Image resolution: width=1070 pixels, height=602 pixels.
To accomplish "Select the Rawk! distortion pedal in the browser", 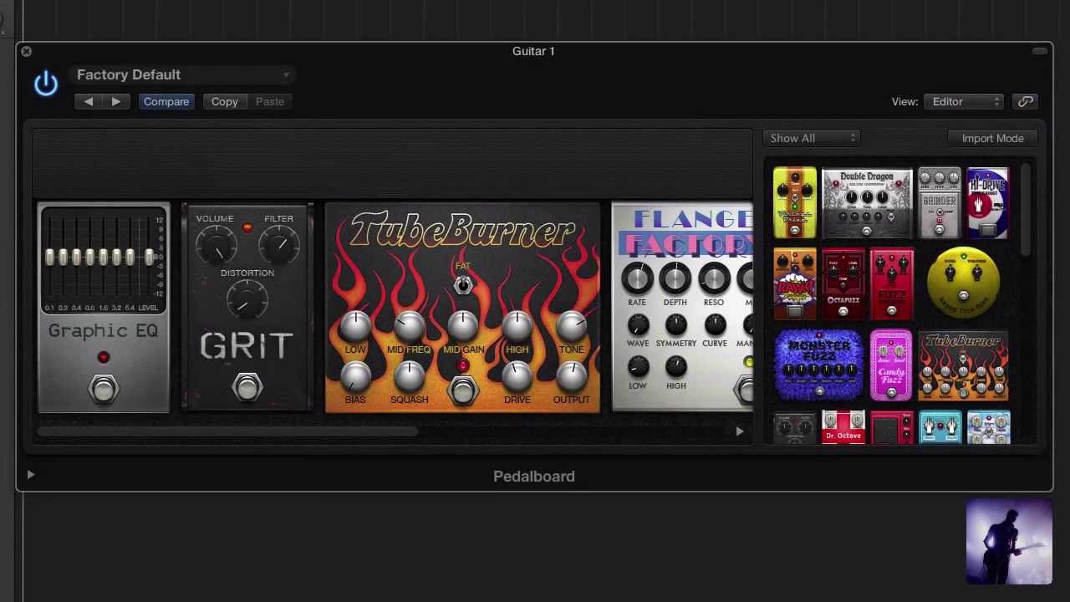I will point(794,284).
